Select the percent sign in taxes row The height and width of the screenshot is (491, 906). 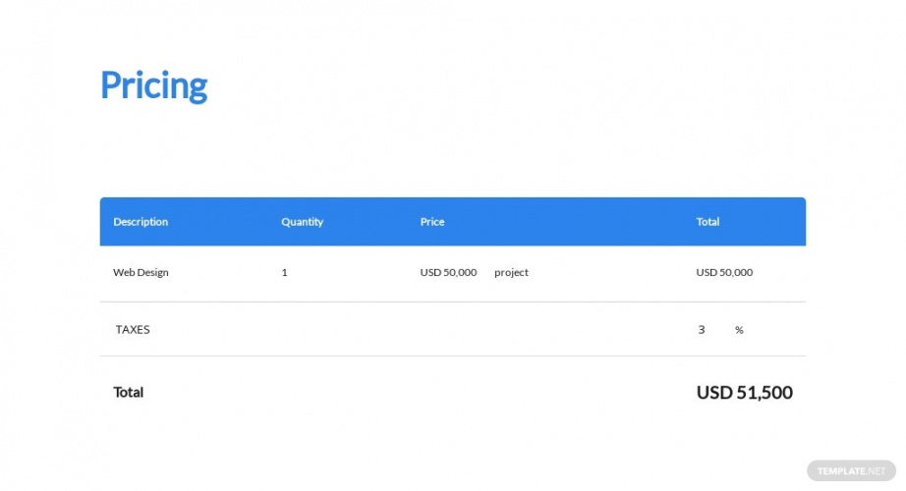coord(739,330)
